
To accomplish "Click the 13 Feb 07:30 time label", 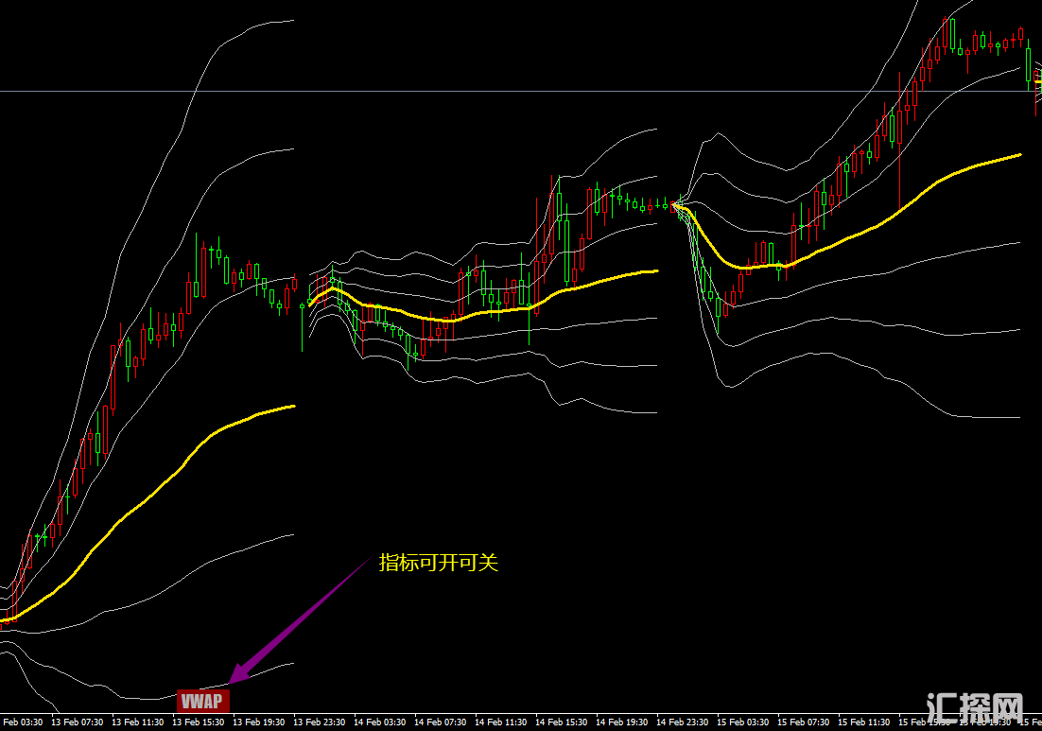I will [x=77, y=722].
